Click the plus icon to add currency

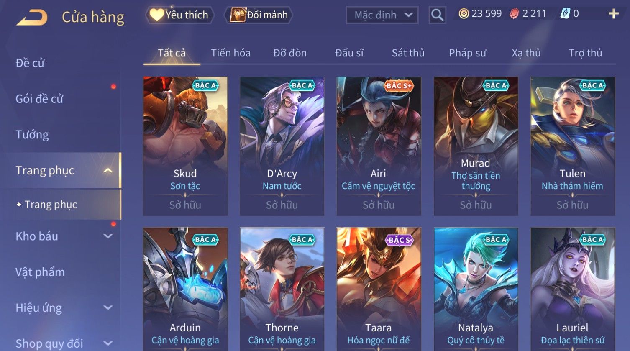613,14
